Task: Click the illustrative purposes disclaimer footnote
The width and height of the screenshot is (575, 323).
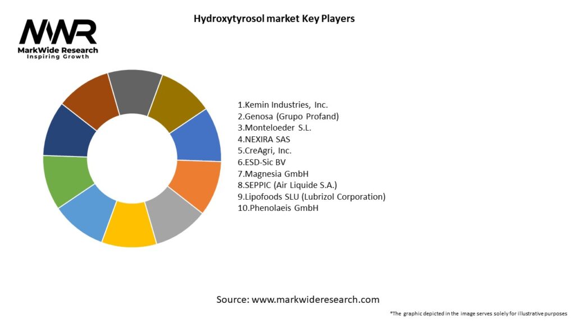Action: tap(478, 313)
